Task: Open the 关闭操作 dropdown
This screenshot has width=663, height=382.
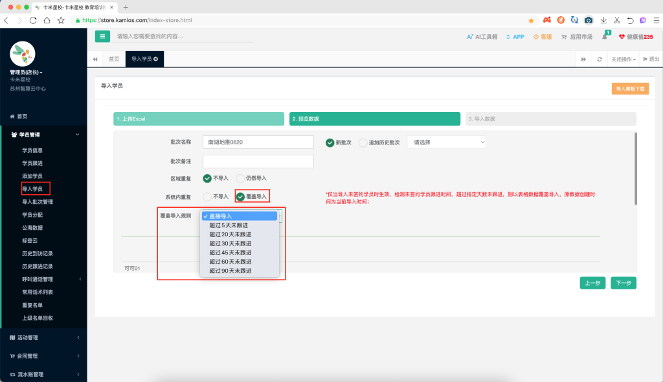Action: point(624,59)
